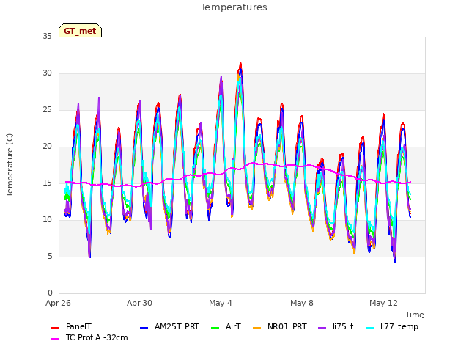
Task: Click the red PanelT legend swatch
Action: pos(56,328)
